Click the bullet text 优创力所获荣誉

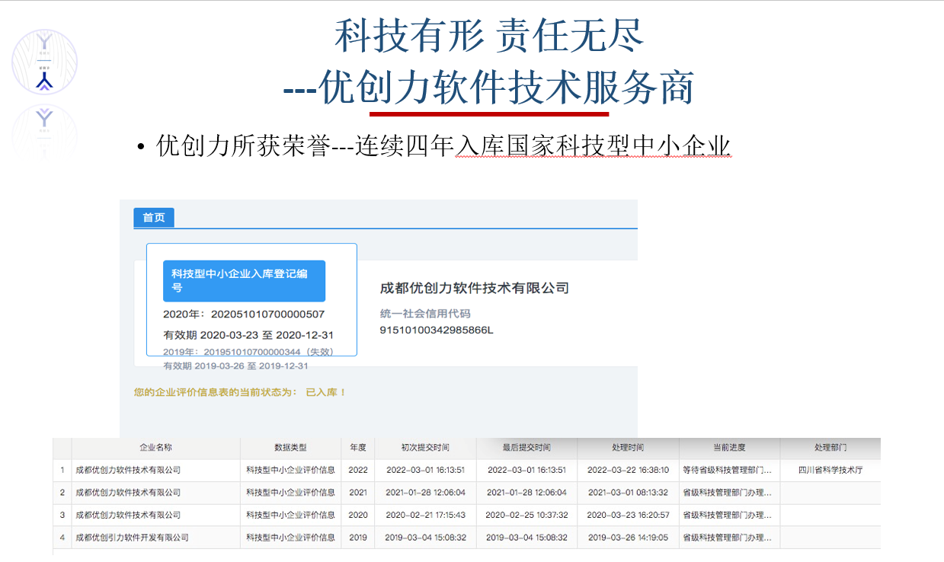coord(245,145)
